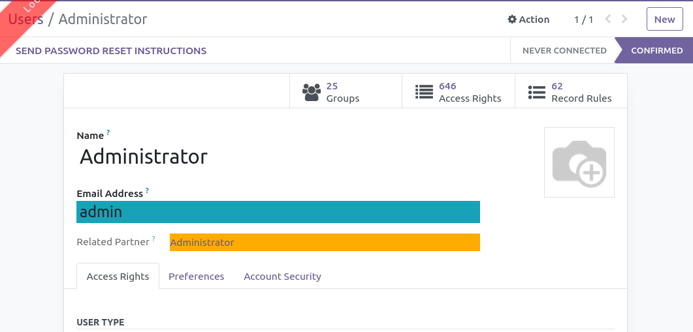
Task: Open the Action dropdown menu
Action: click(528, 20)
